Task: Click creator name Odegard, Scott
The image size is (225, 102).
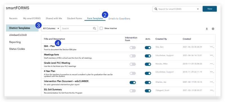Action: click(162, 90)
